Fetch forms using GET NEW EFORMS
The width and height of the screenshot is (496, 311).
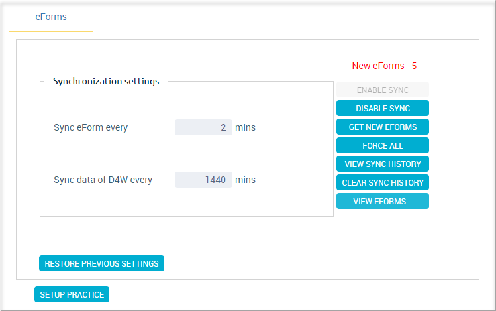click(x=383, y=127)
